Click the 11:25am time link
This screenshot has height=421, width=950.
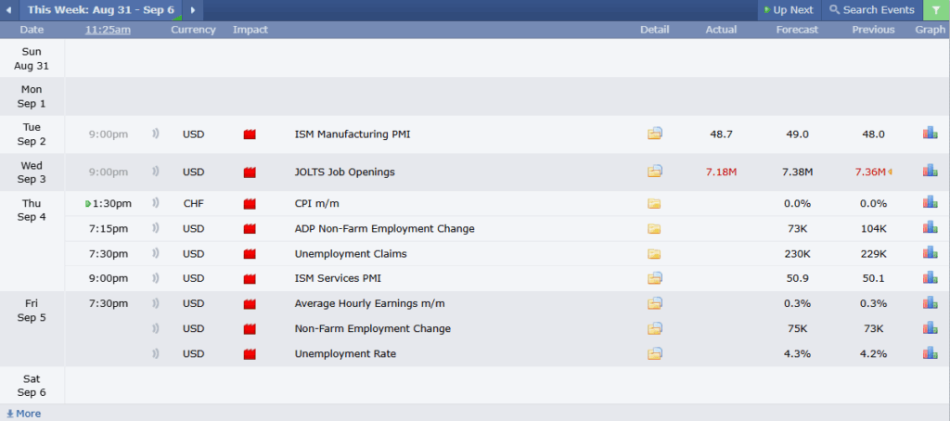pyautogui.click(x=108, y=30)
